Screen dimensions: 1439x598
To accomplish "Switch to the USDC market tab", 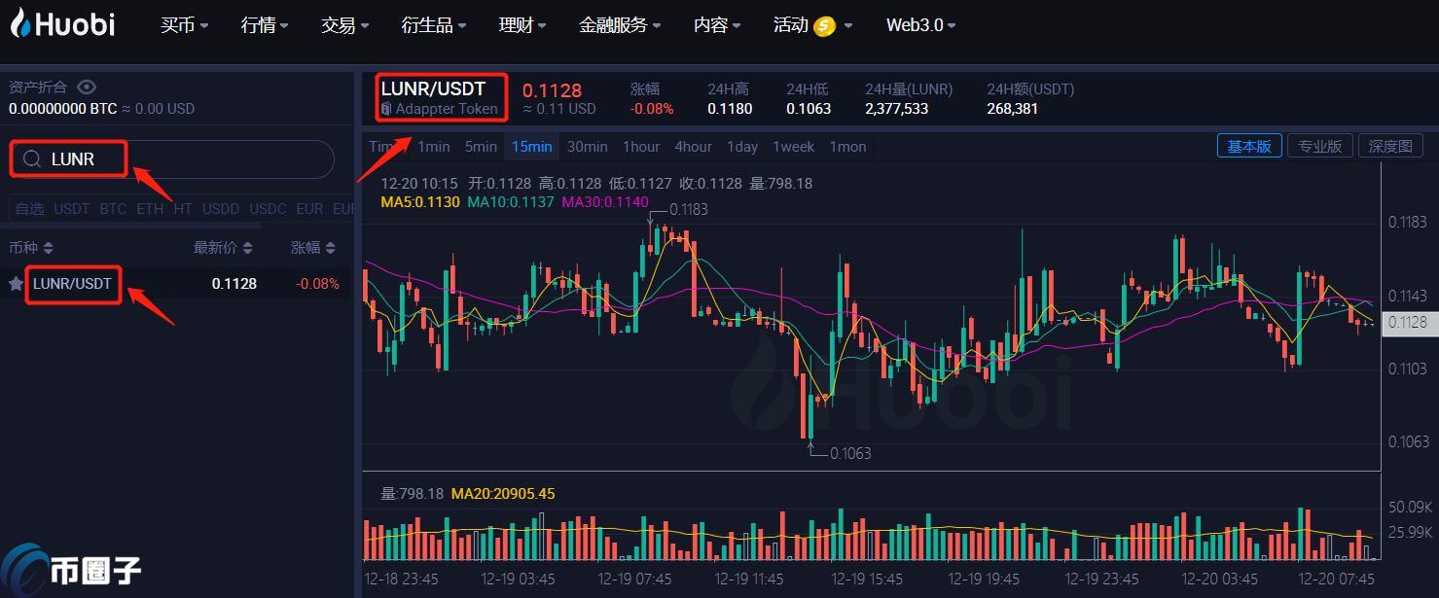I will click(x=268, y=208).
